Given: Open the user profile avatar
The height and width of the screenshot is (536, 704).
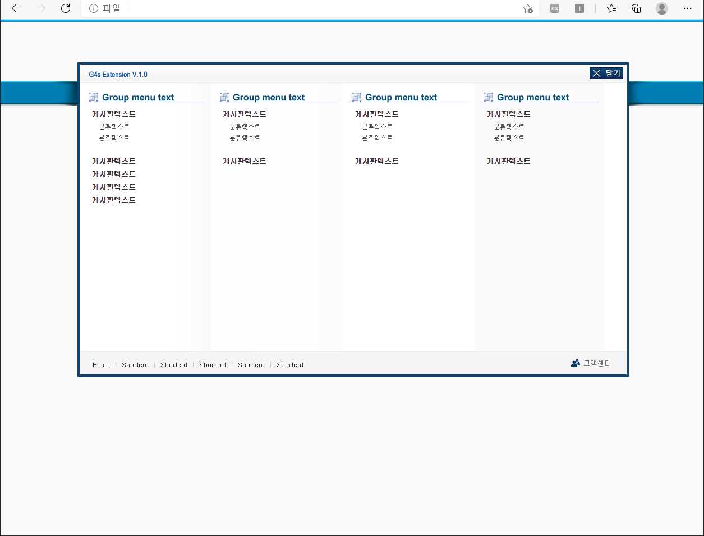Looking at the screenshot, I should point(662,8).
